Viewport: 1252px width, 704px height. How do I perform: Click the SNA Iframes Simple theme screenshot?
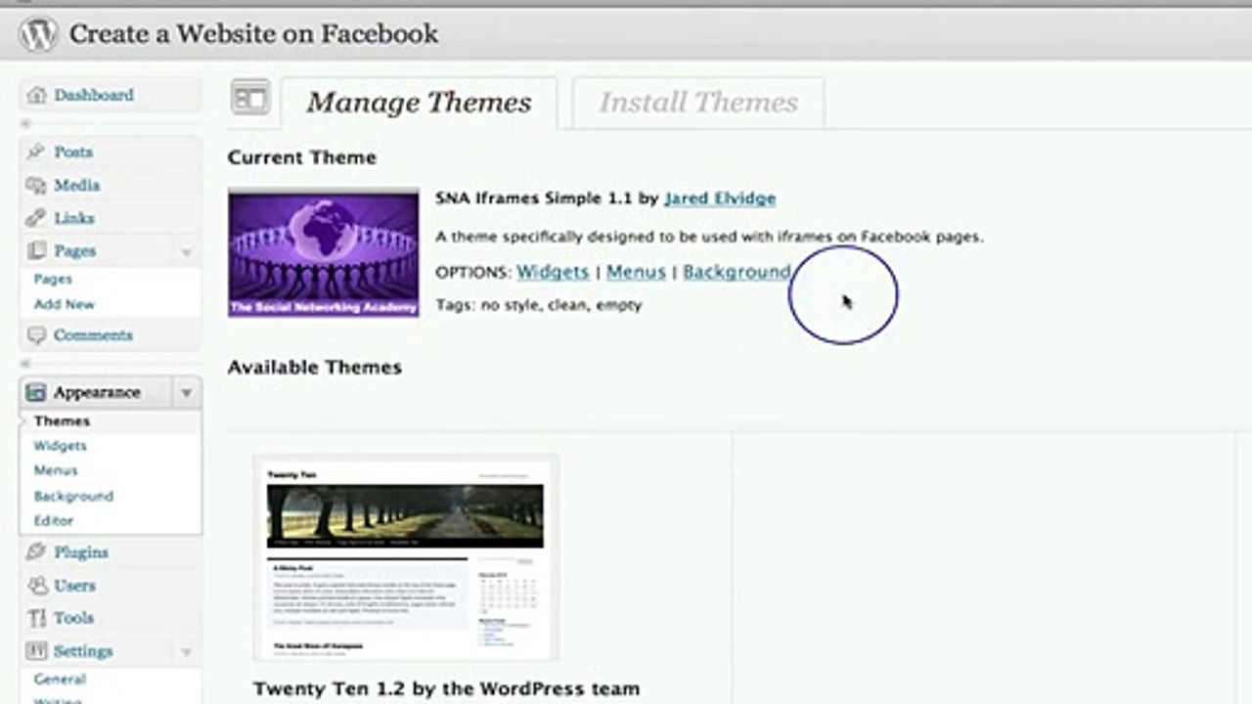324,252
